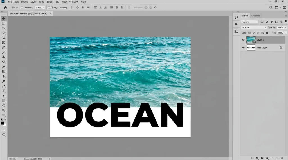Viewport: 288px width, 160px height.
Task: Open the Normal blend mode dropdown
Action: pos(254,27)
